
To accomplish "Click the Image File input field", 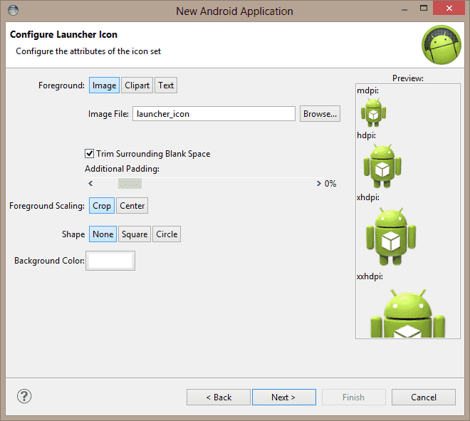I will tap(214, 114).
